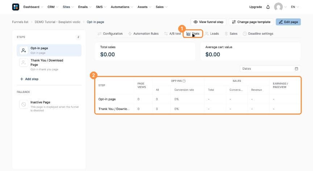Screen dimensions: 313x171
Task: Switch to the Configuration tab
Action: [x=110, y=34]
